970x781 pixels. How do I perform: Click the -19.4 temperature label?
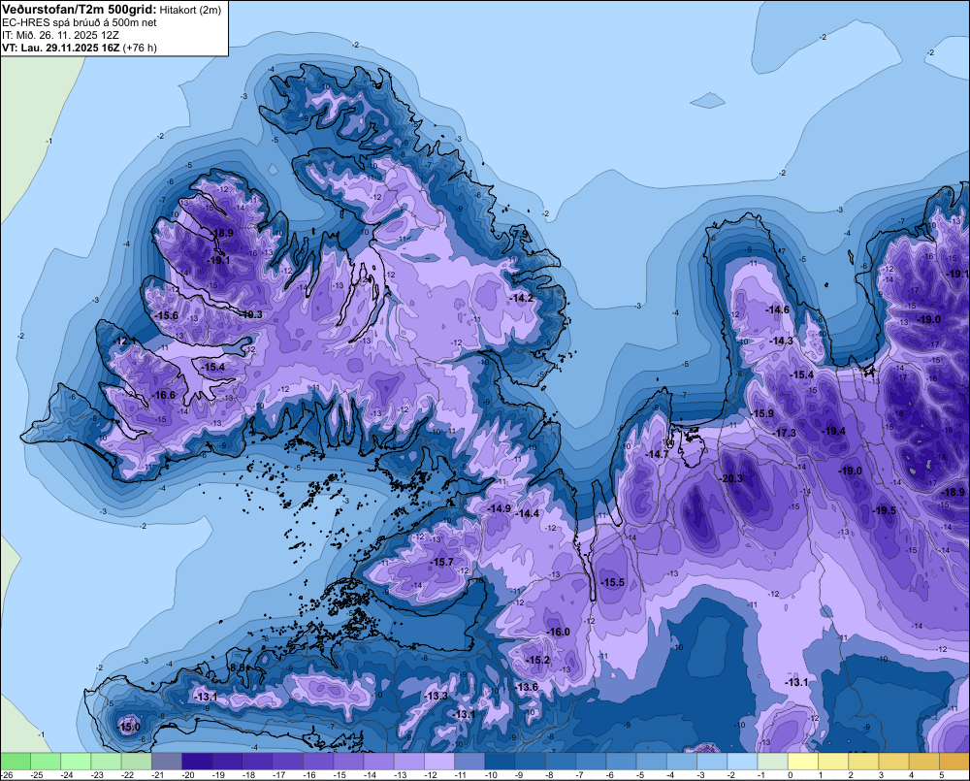[834, 431]
